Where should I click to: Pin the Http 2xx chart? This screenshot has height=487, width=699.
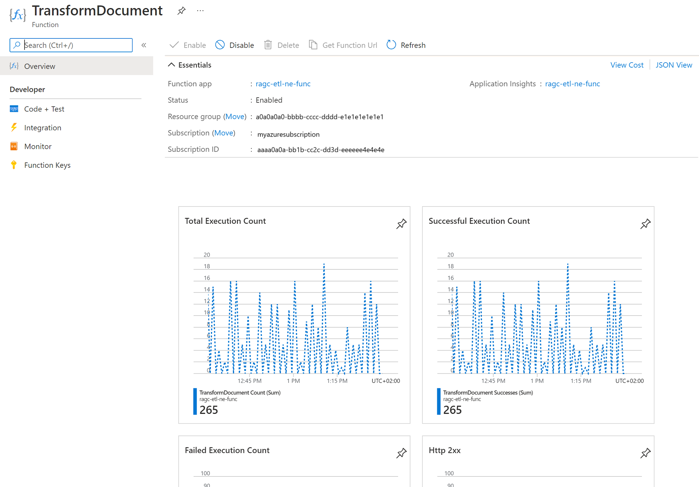[x=645, y=453]
